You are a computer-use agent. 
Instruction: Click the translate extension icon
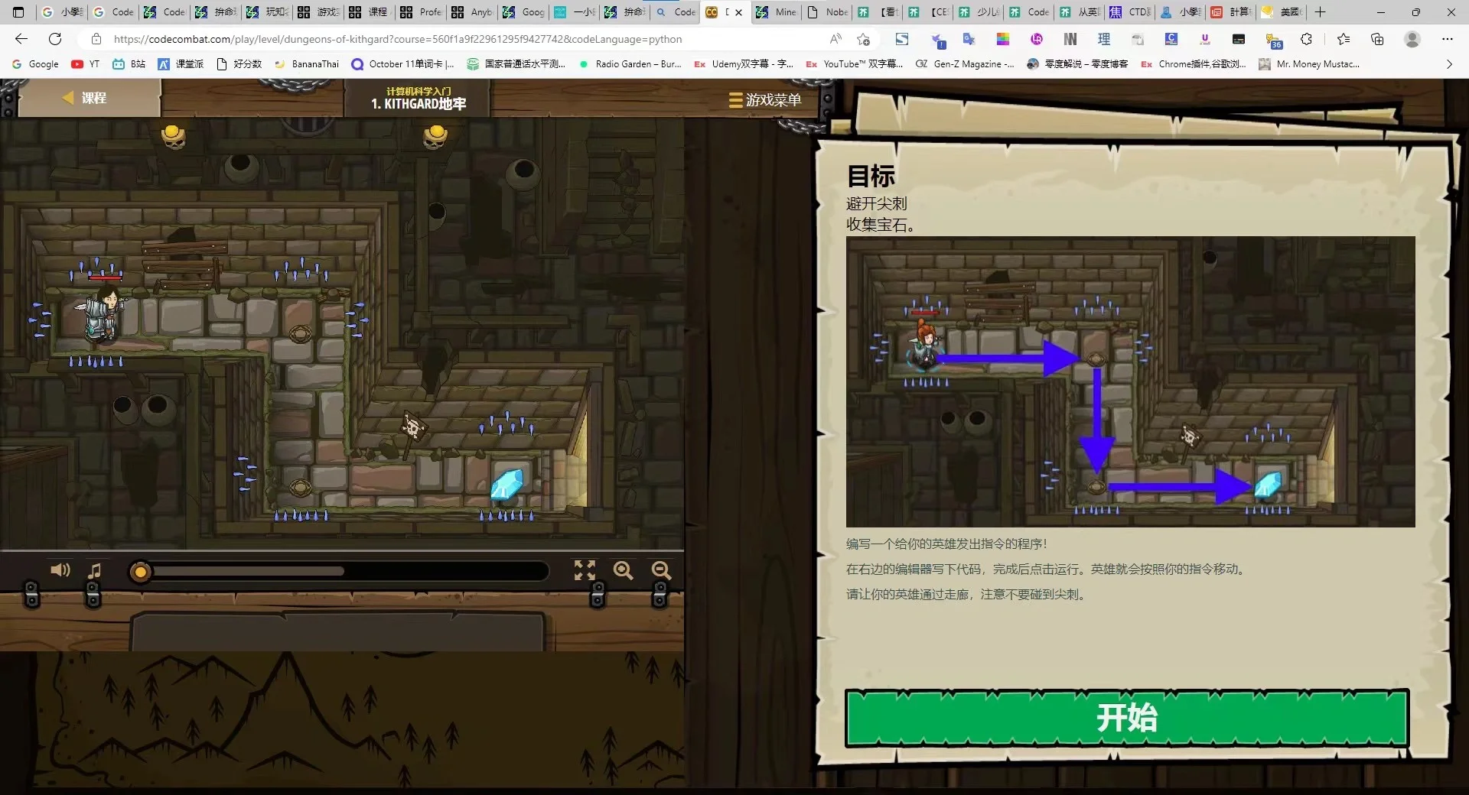pyautogui.click(x=969, y=39)
